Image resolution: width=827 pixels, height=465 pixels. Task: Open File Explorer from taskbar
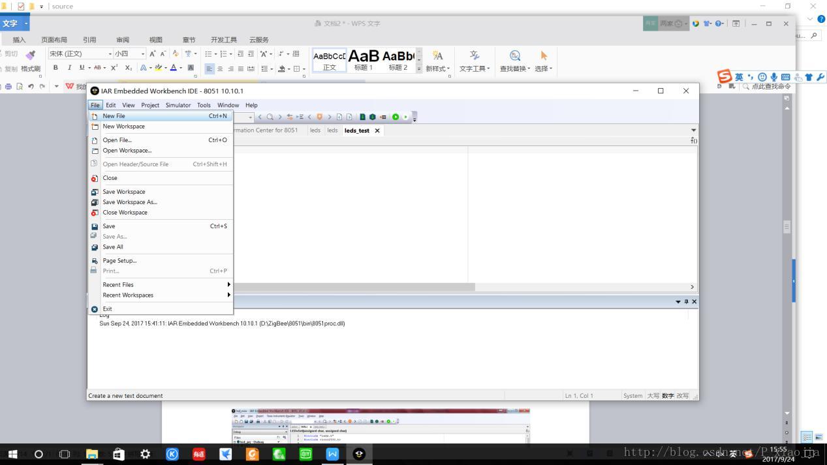point(91,454)
